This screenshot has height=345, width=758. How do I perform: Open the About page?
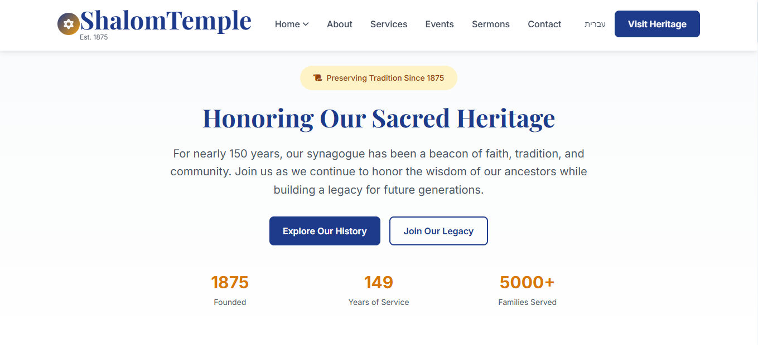[x=339, y=24]
